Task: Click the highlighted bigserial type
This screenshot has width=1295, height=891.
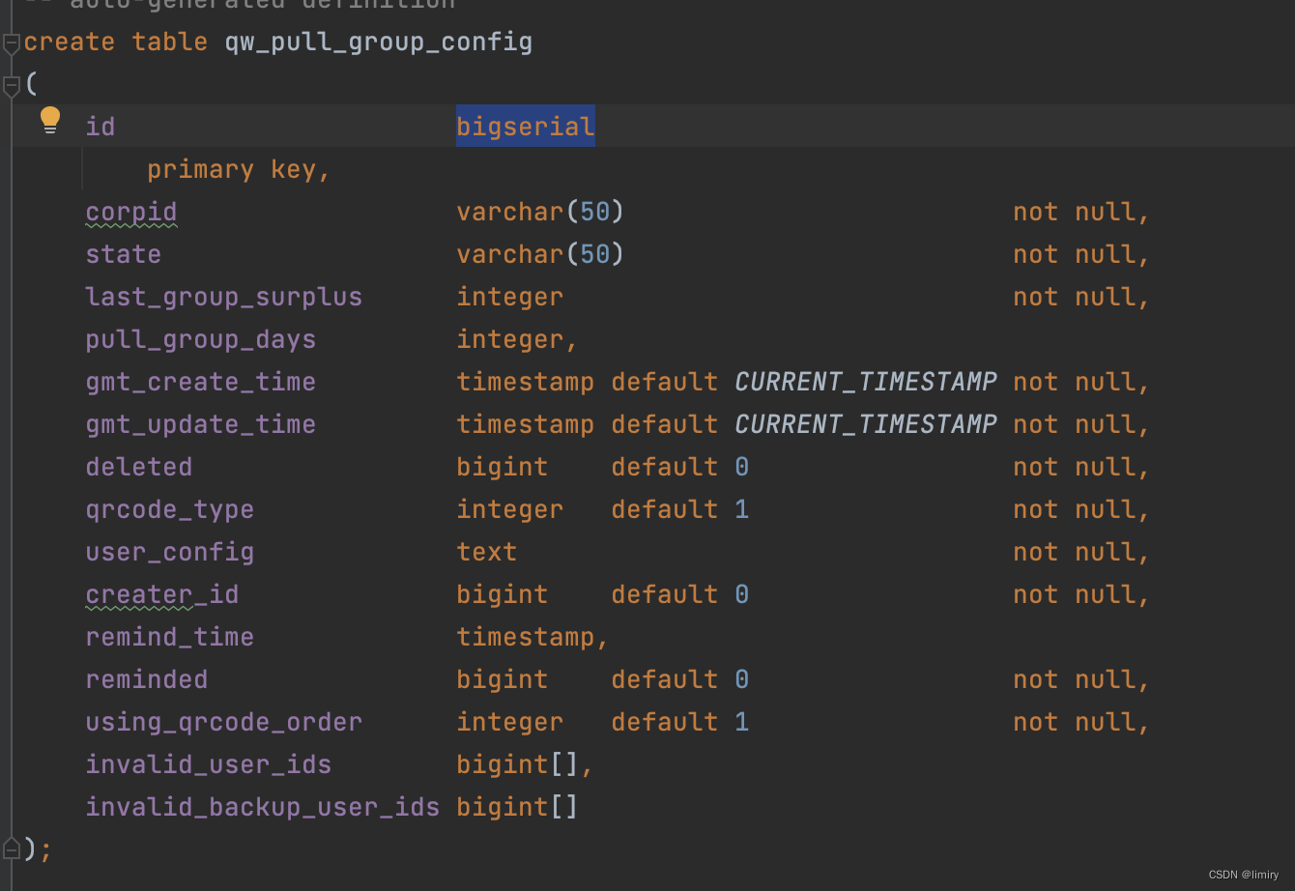Action: [x=526, y=127]
